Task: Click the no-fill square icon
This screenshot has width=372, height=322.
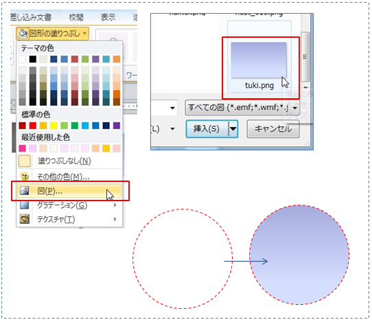Action: [25, 161]
